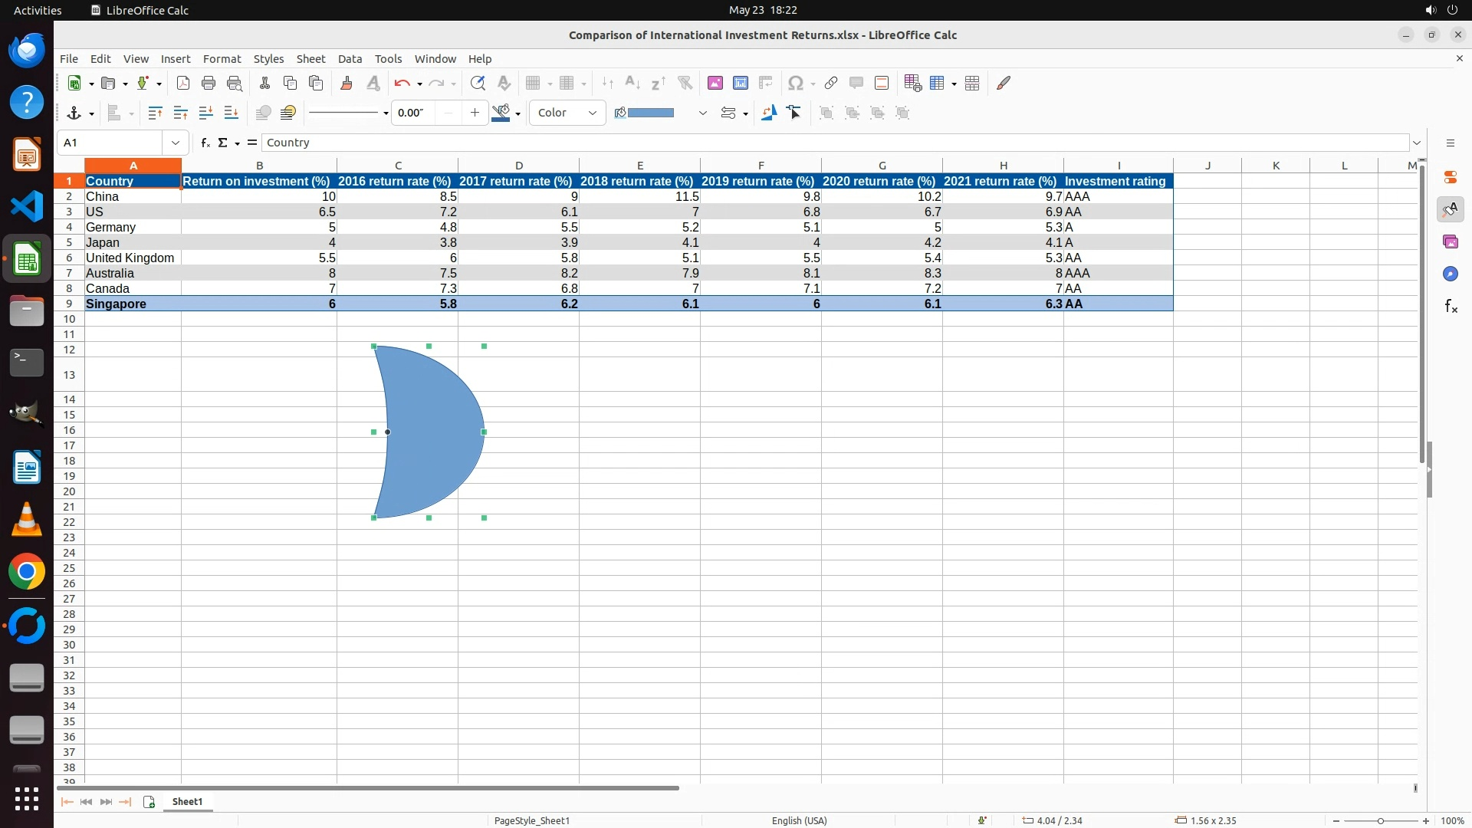Click the Print Preview toolbar icon
Image resolution: width=1472 pixels, height=828 pixels.
pyautogui.click(x=235, y=84)
